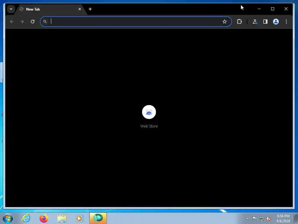Close the browser window
This screenshot has width=298, height=224.
286,9
